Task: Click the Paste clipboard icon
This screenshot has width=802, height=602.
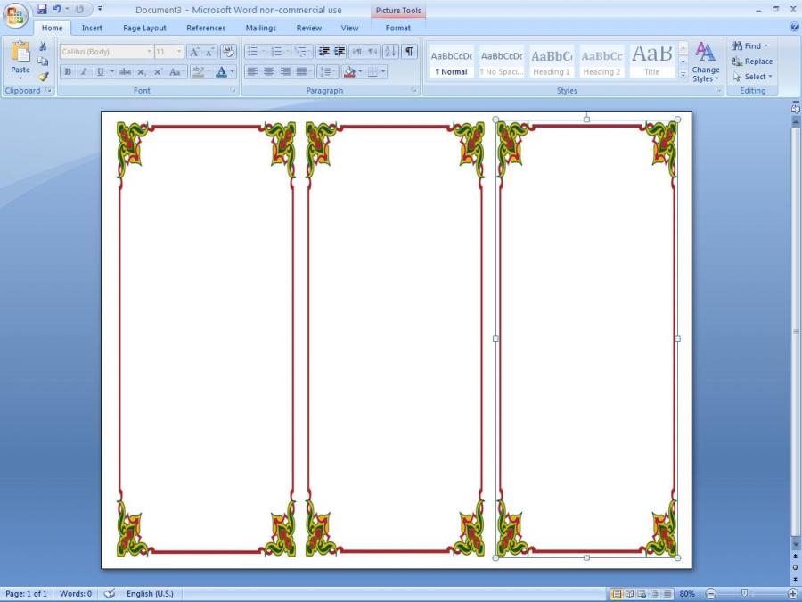Action: (20, 52)
